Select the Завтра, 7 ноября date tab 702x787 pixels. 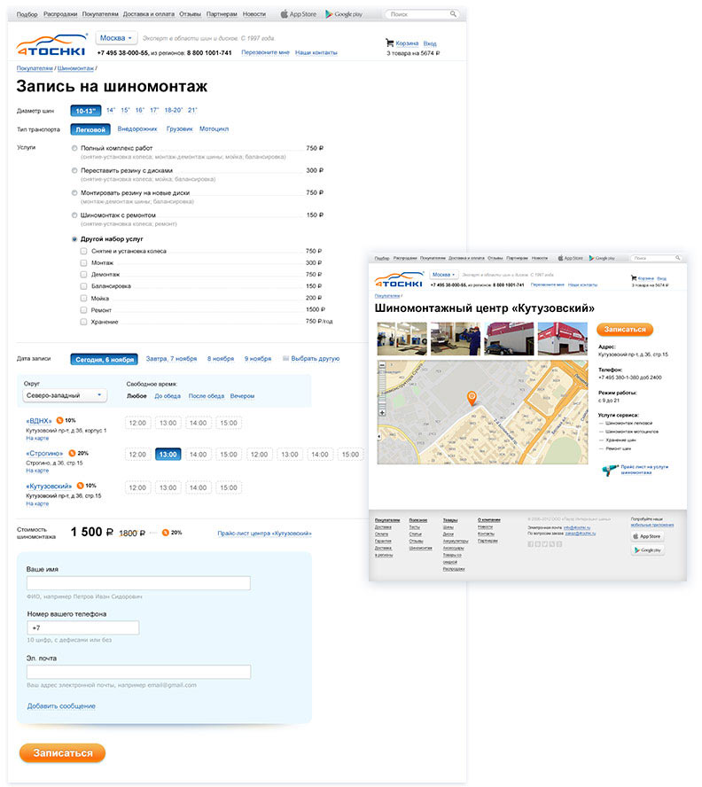[171, 359]
